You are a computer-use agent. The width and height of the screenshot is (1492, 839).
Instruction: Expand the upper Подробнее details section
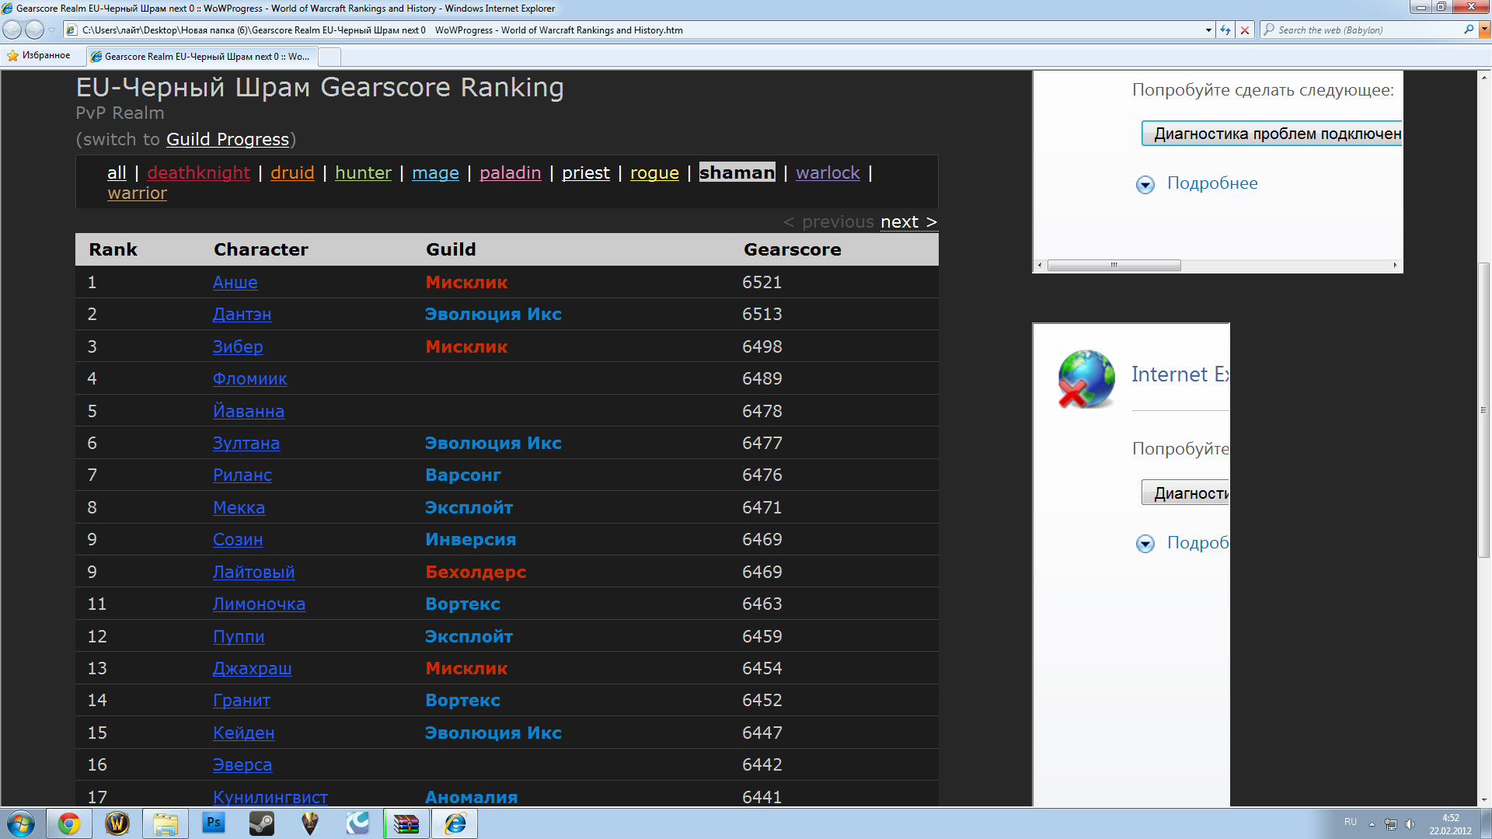pos(1145,184)
